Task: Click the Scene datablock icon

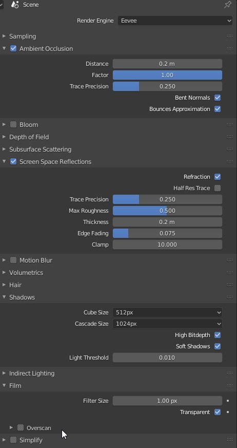Action: click(15, 5)
